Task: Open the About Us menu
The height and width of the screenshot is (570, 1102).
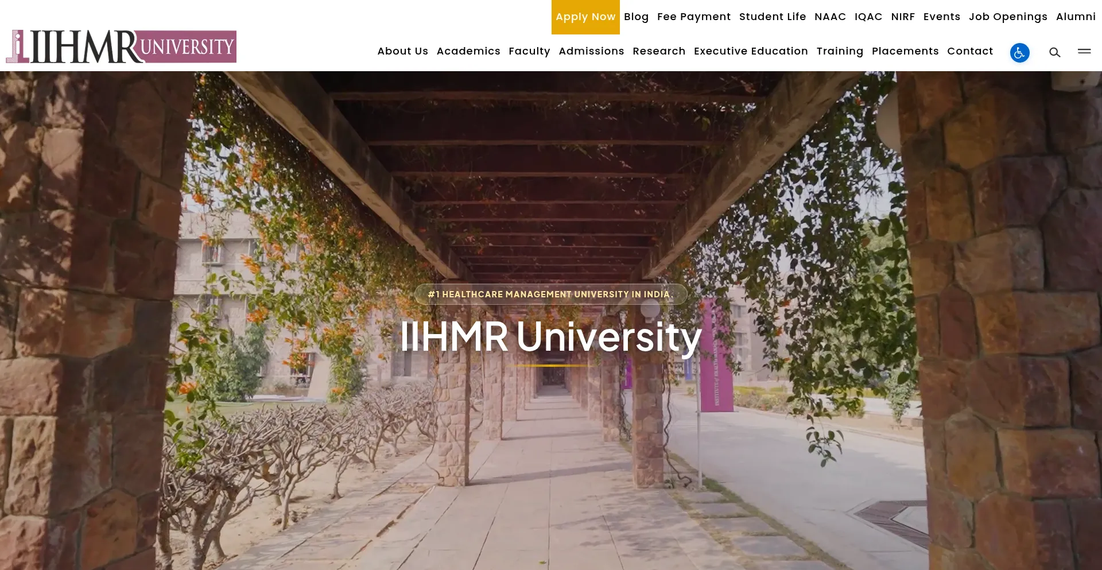Action: pos(403,51)
